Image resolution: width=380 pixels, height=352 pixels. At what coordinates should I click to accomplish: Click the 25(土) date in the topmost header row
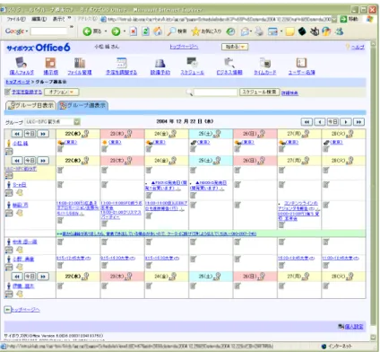(205, 134)
